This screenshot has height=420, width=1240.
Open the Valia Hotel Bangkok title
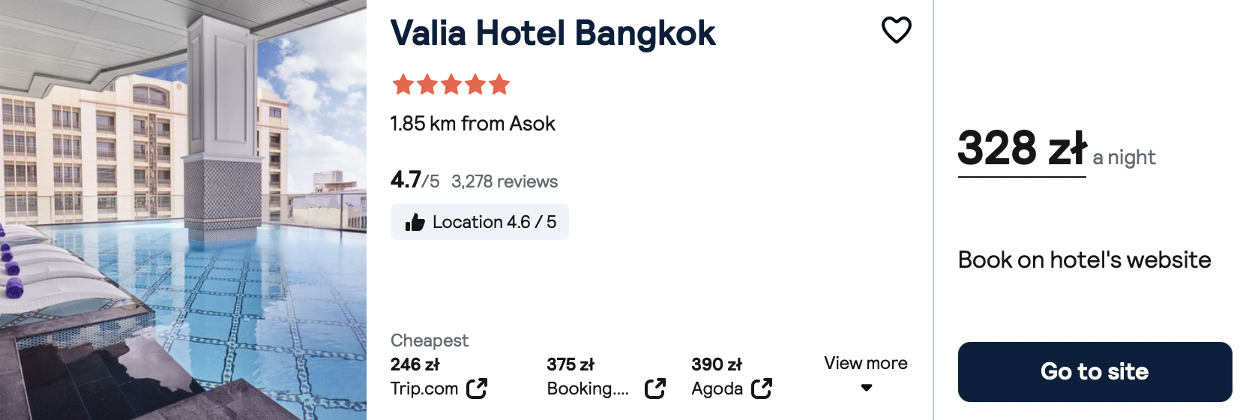click(553, 33)
